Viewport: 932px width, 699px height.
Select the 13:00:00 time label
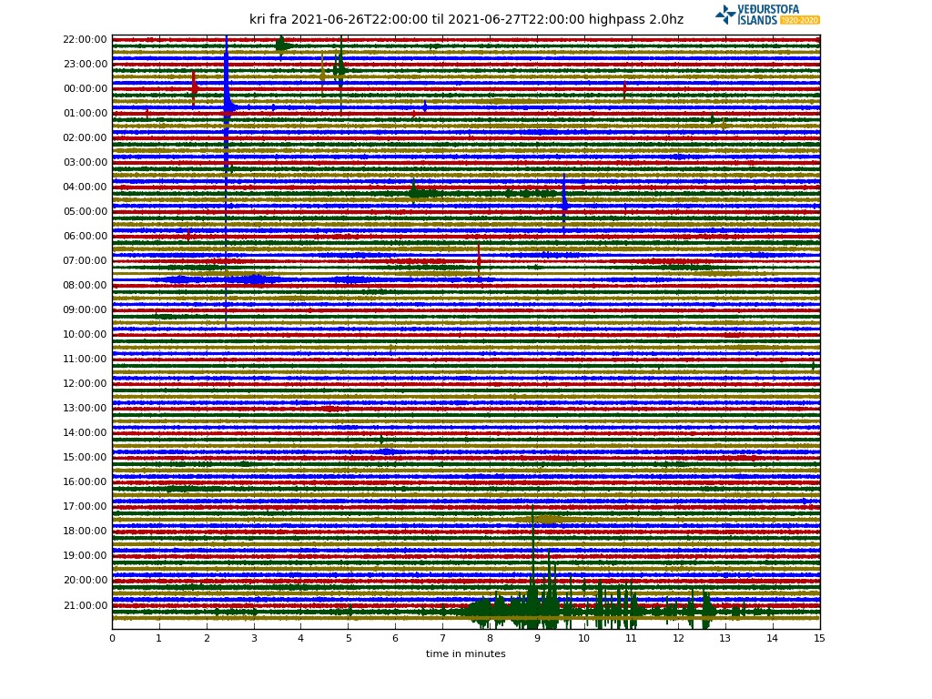[x=85, y=408]
